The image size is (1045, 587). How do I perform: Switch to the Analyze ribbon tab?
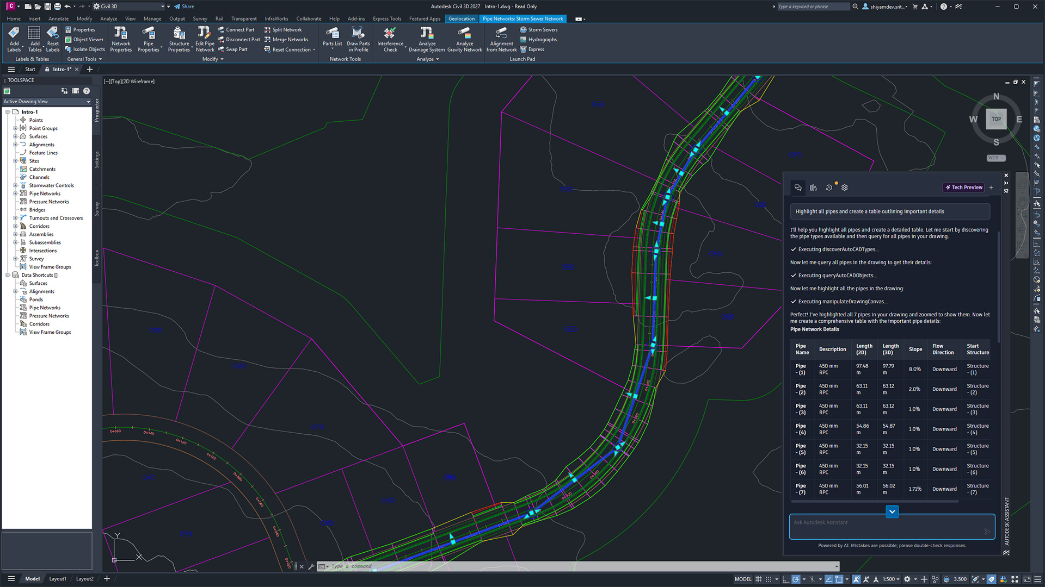click(109, 18)
